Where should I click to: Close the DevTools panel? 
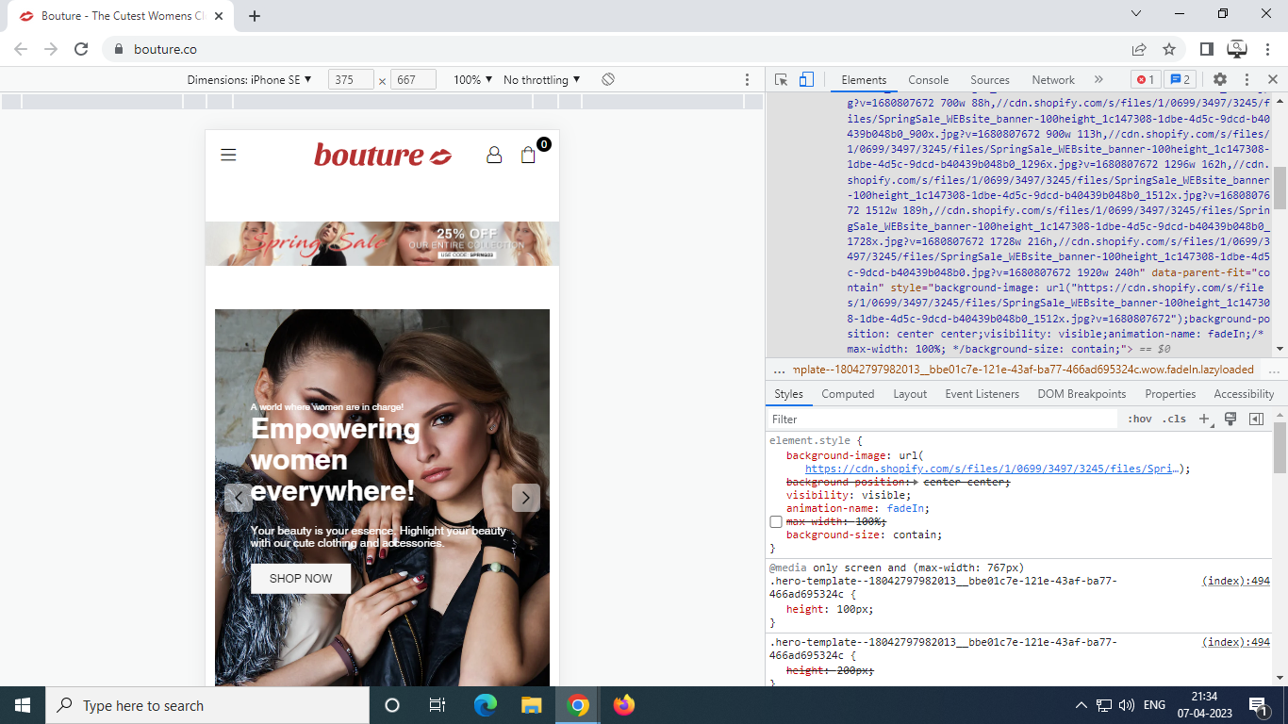1272,80
